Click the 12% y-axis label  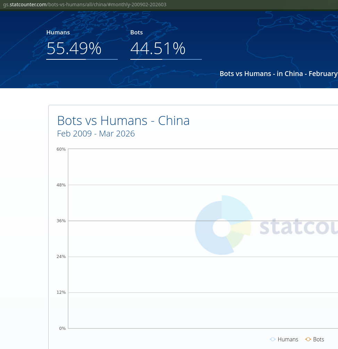pos(61,292)
